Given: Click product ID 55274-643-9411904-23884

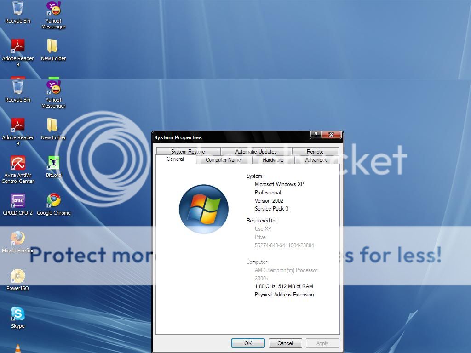Looking at the screenshot, I should tap(284, 245).
